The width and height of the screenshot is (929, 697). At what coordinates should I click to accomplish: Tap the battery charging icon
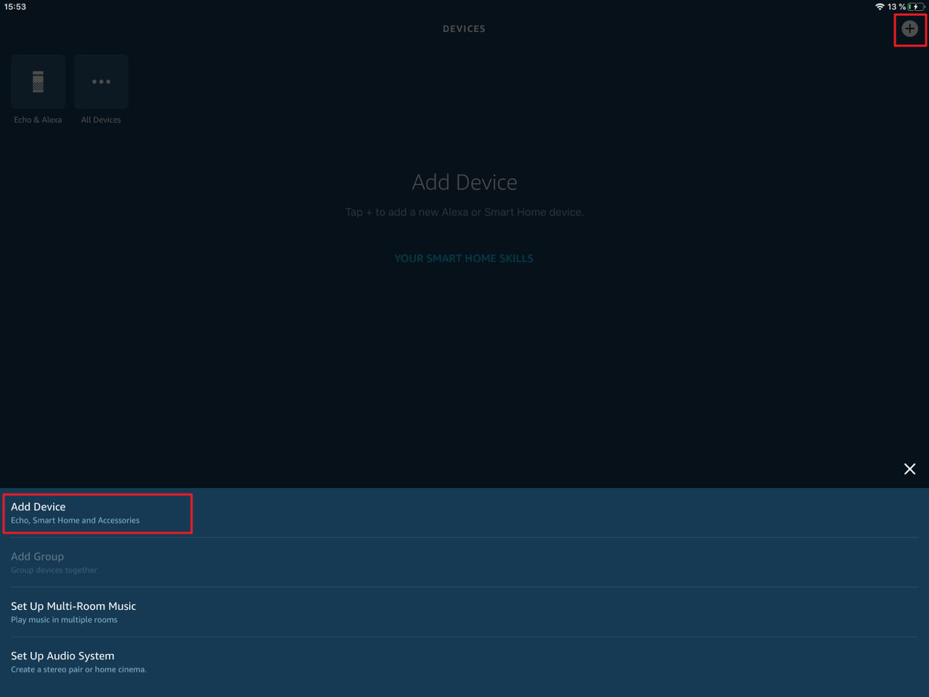coord(915,7)
